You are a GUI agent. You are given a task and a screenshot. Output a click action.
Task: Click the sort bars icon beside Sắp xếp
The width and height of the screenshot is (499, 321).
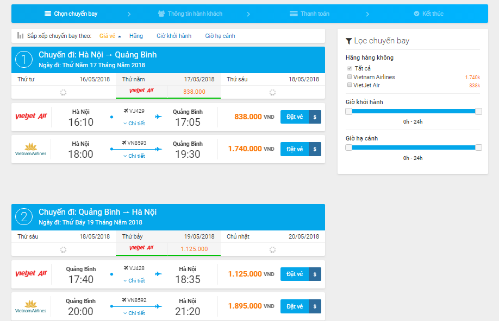pos(20,35)
